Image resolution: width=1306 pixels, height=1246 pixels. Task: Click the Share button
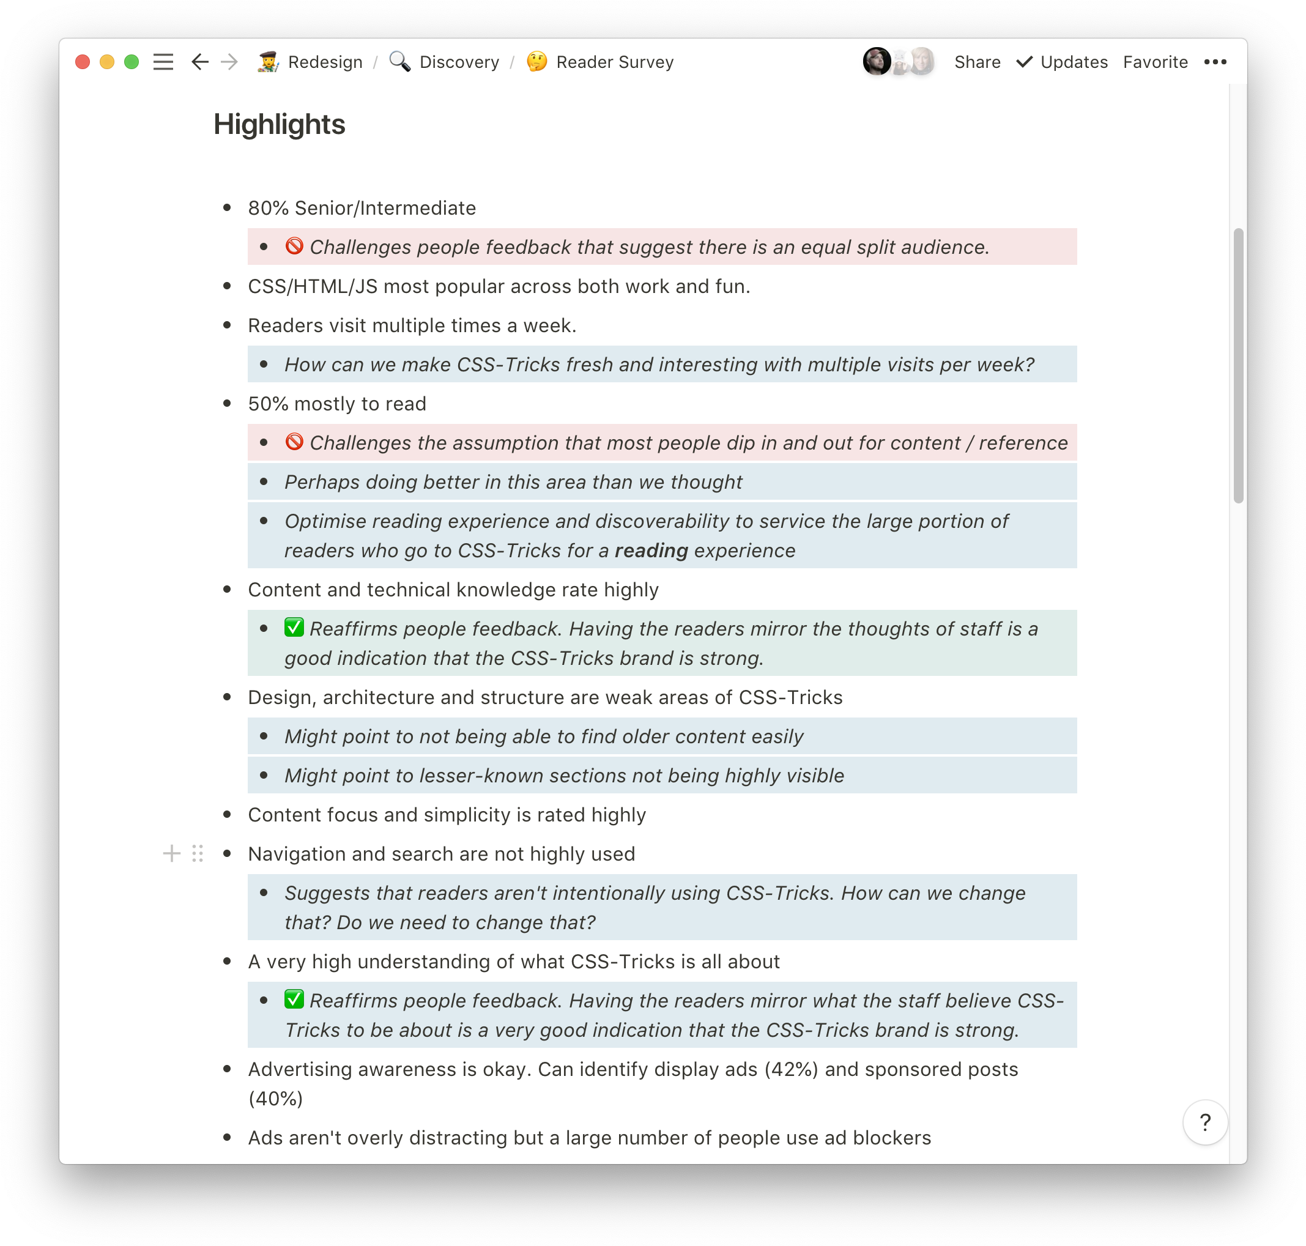(x=976, y=62)
